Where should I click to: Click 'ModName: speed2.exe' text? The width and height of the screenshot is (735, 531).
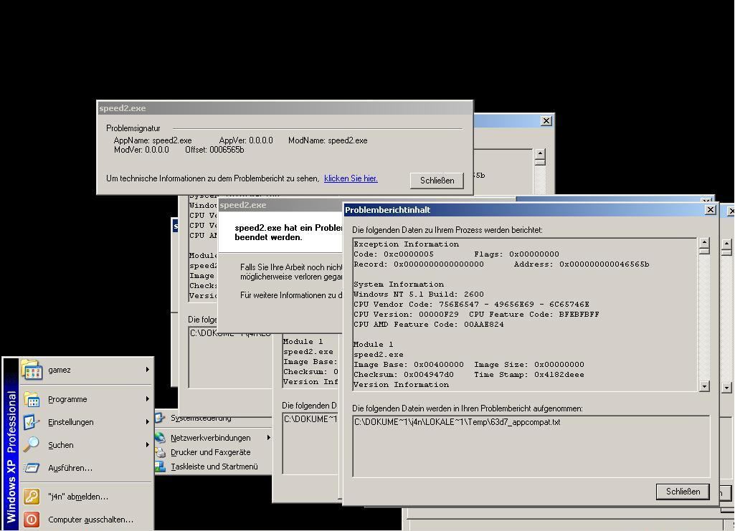[x=328, y=140]
